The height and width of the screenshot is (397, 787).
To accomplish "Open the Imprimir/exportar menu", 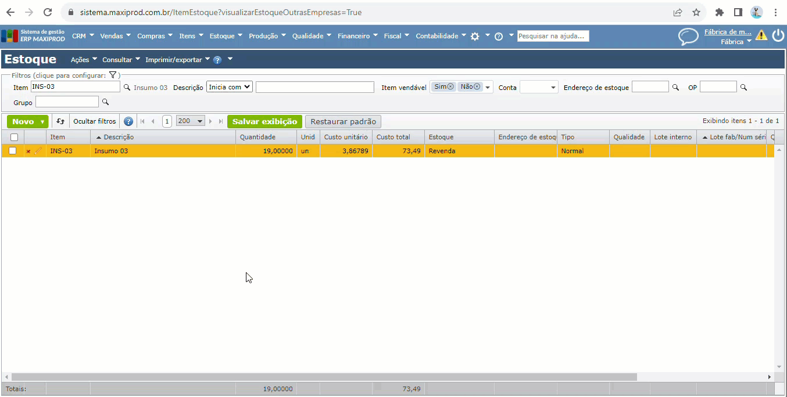I will (177, 60).
